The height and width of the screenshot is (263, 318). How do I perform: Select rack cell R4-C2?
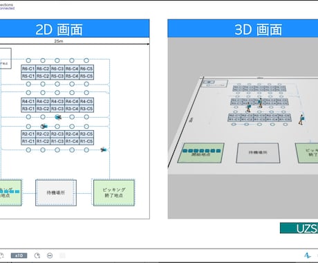(x=43, y=101)
